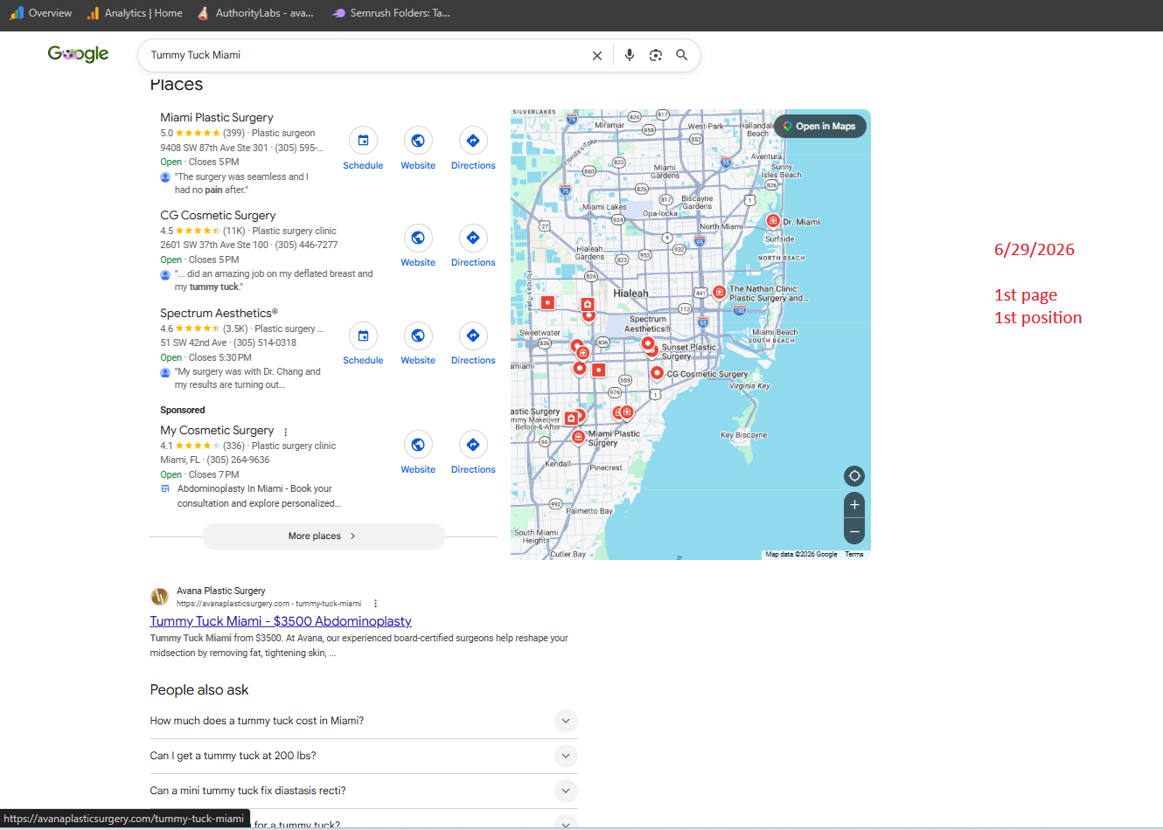
Task: Click the 2601 SW 37th Ave address text
Action: [x=214, y=245]
